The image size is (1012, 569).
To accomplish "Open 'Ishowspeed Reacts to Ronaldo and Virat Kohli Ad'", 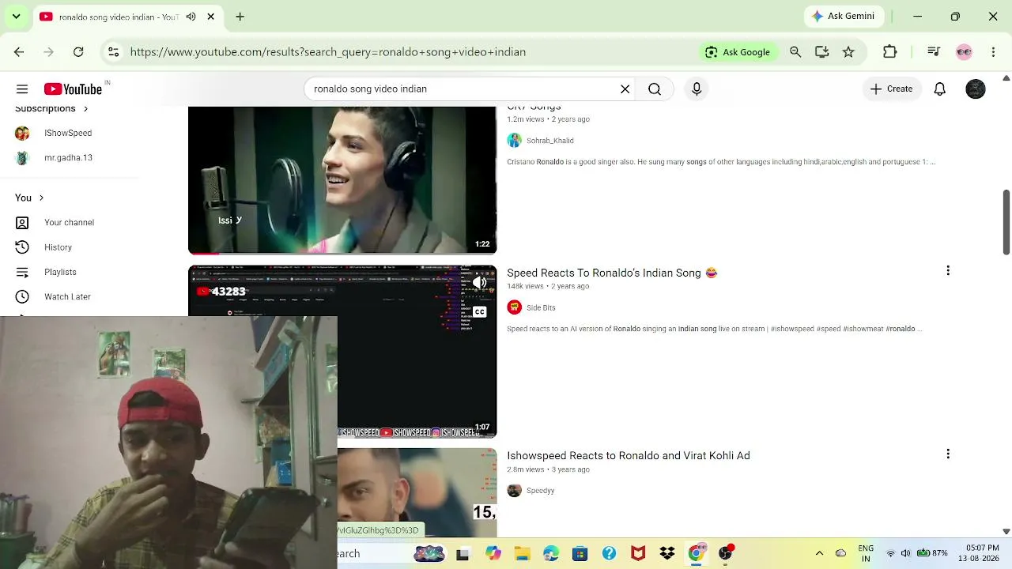I will [629, 455].
